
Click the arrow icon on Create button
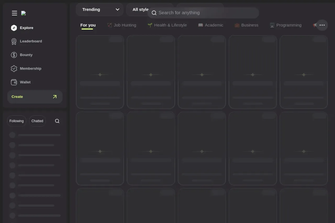(x=55, y=97)
